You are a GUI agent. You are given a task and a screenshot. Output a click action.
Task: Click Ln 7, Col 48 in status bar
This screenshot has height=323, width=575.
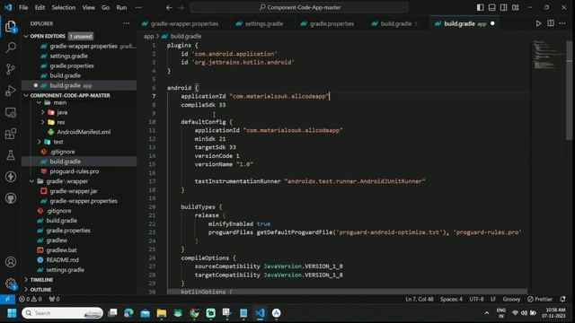pyautogui.click(x=420, y=299)
